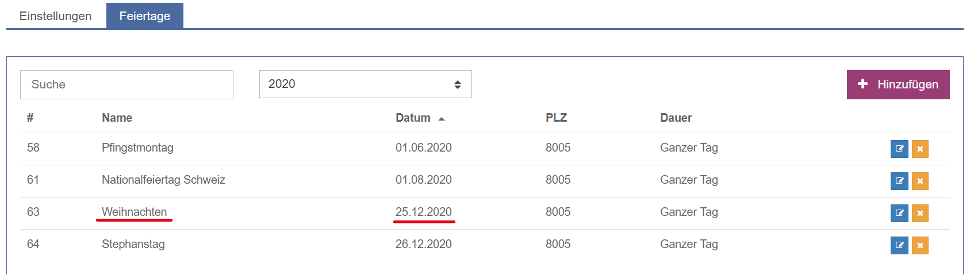Sort by the Dauer column header
Viewport: 974px width, 275px height.
tap(676, 118)
